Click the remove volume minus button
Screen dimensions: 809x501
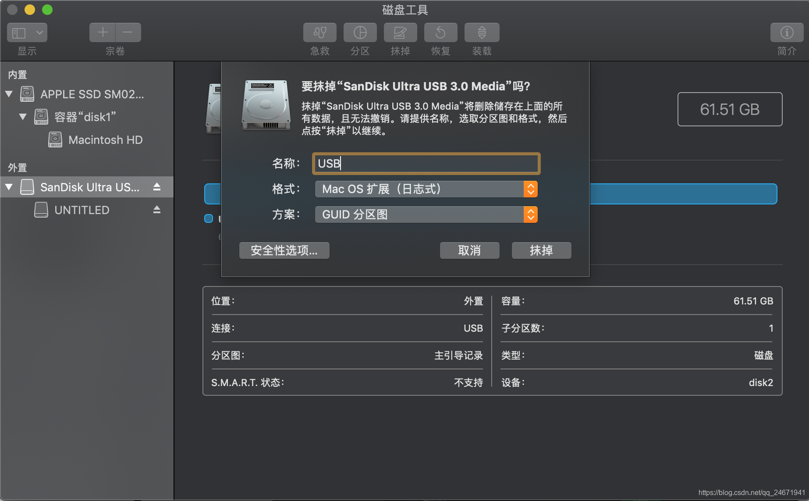click(128, 32)
